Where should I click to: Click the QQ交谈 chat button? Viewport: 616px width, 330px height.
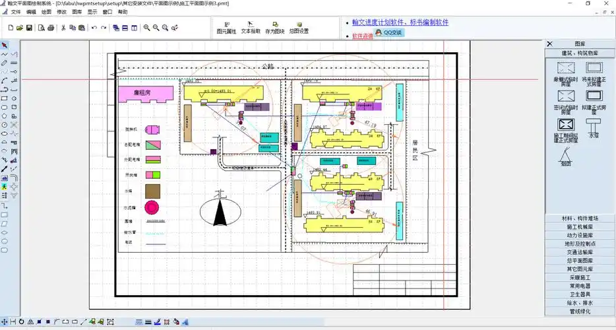388,32
